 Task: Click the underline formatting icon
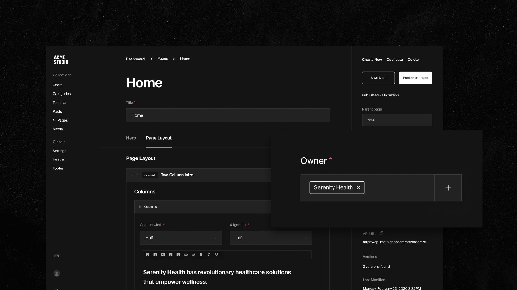216,255
